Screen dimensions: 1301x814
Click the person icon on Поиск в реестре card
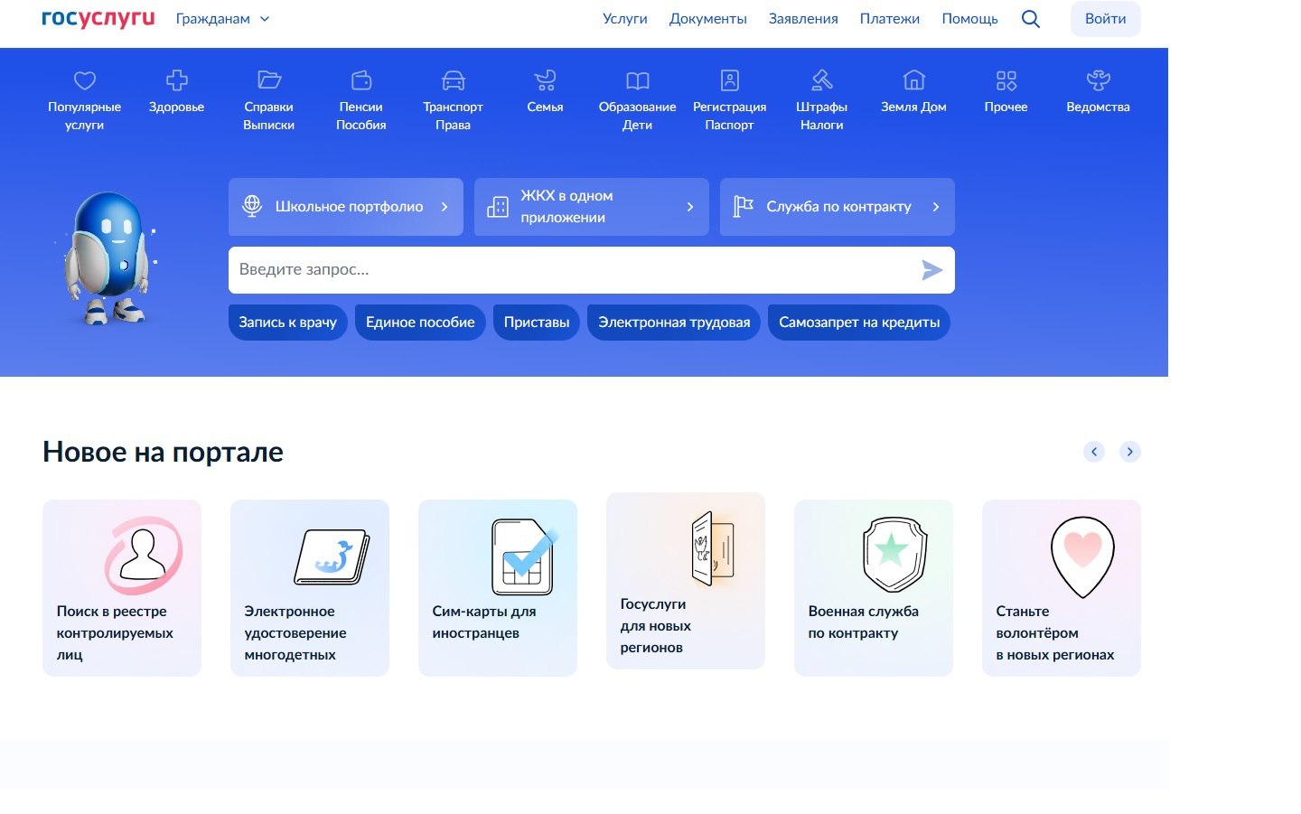144,555
